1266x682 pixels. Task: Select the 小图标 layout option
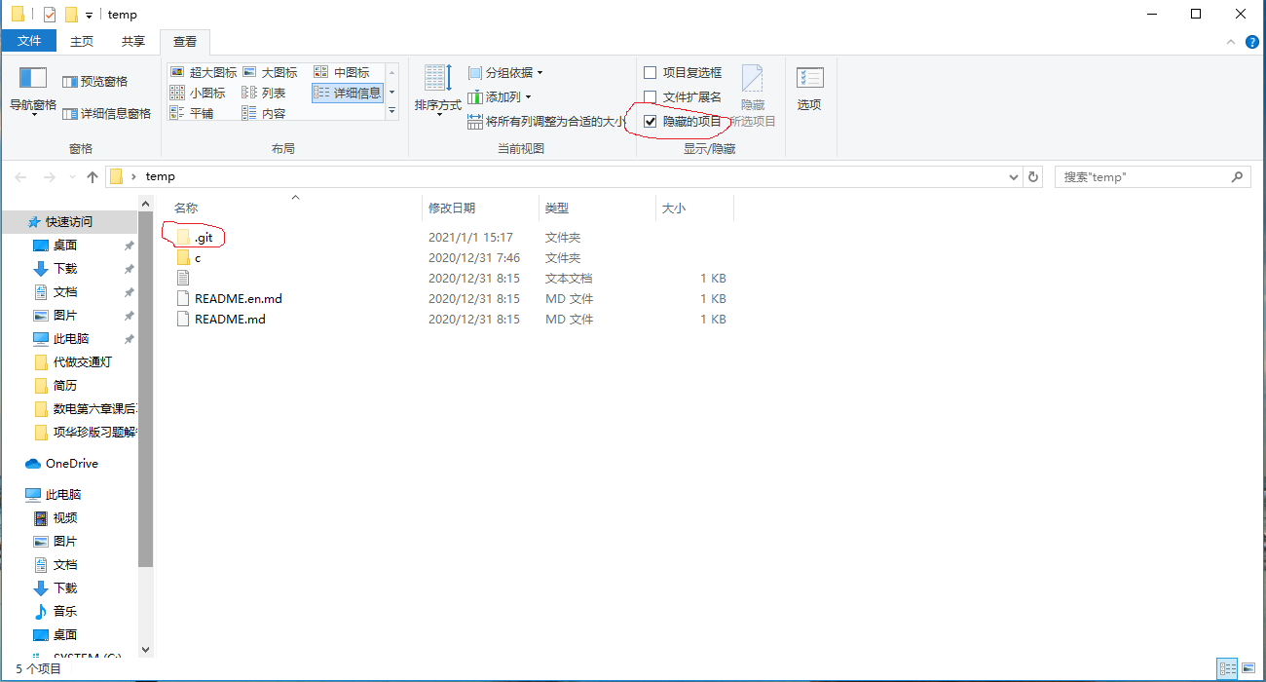pos(198,93)
